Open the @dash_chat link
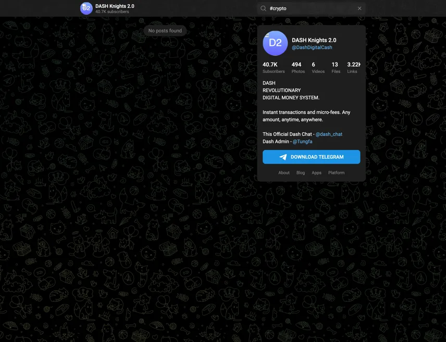Screen dimensions: 446x342 click(x=329, y=134)
